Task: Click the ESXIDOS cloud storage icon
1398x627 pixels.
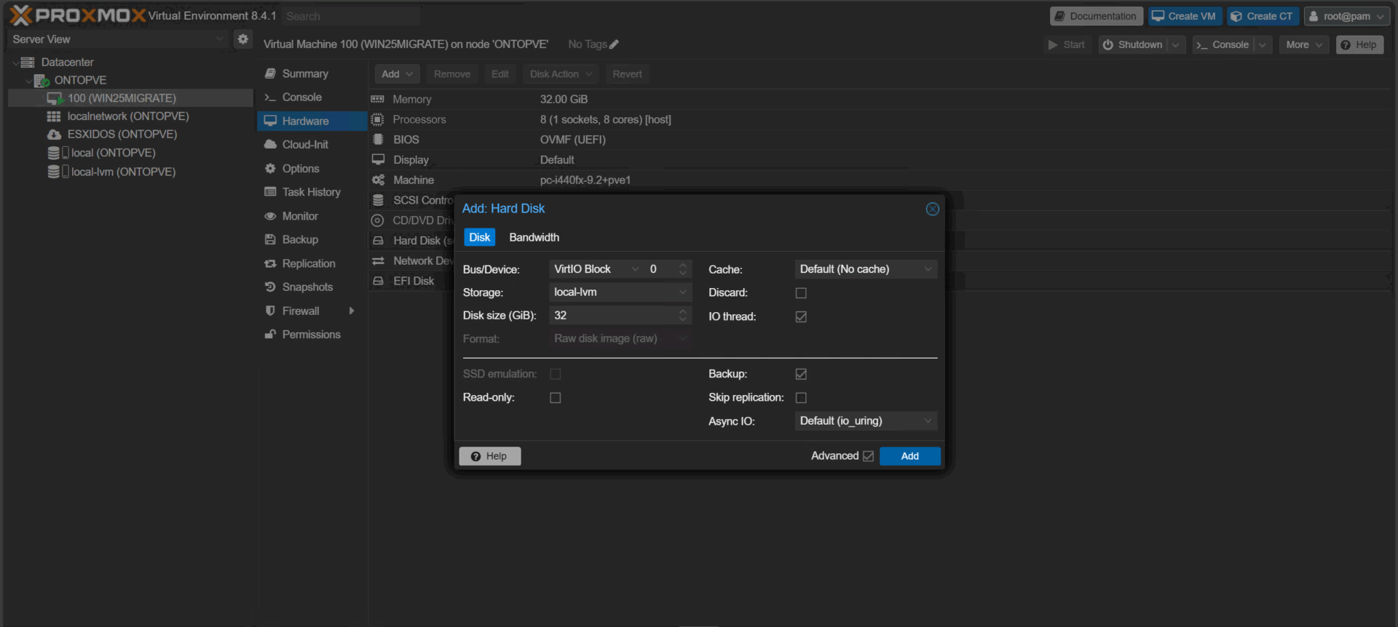Action: point(54,135)
